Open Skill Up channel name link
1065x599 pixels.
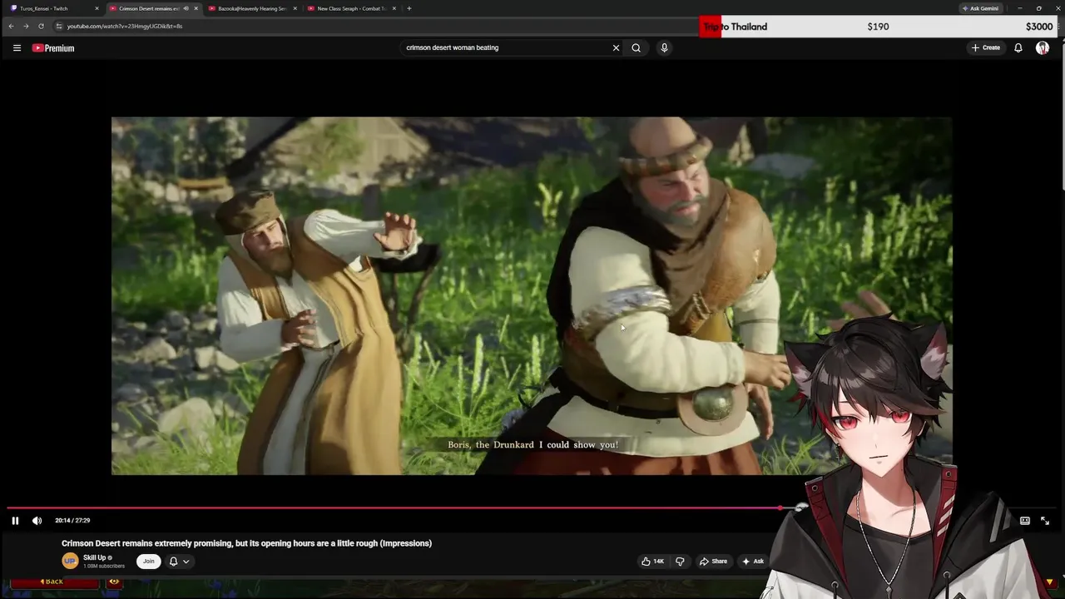point(95,557)
